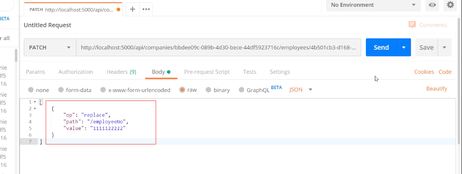
Task: Collapse the JSON array at line 1
Action: pyautogui.click(x=35, y=102)
